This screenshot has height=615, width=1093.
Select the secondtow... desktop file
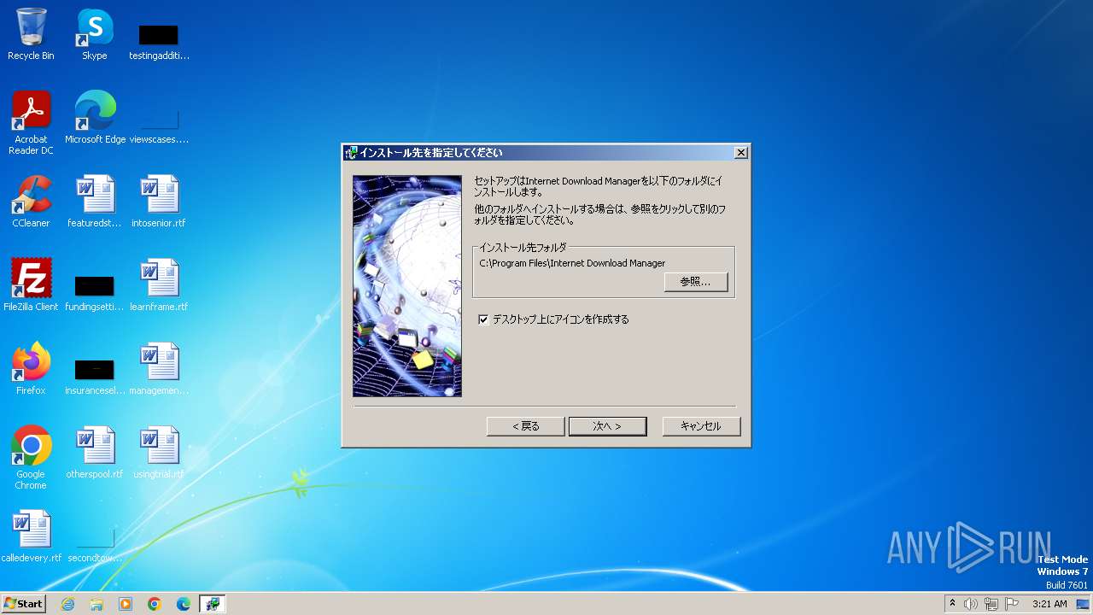[x=95, y=545]
